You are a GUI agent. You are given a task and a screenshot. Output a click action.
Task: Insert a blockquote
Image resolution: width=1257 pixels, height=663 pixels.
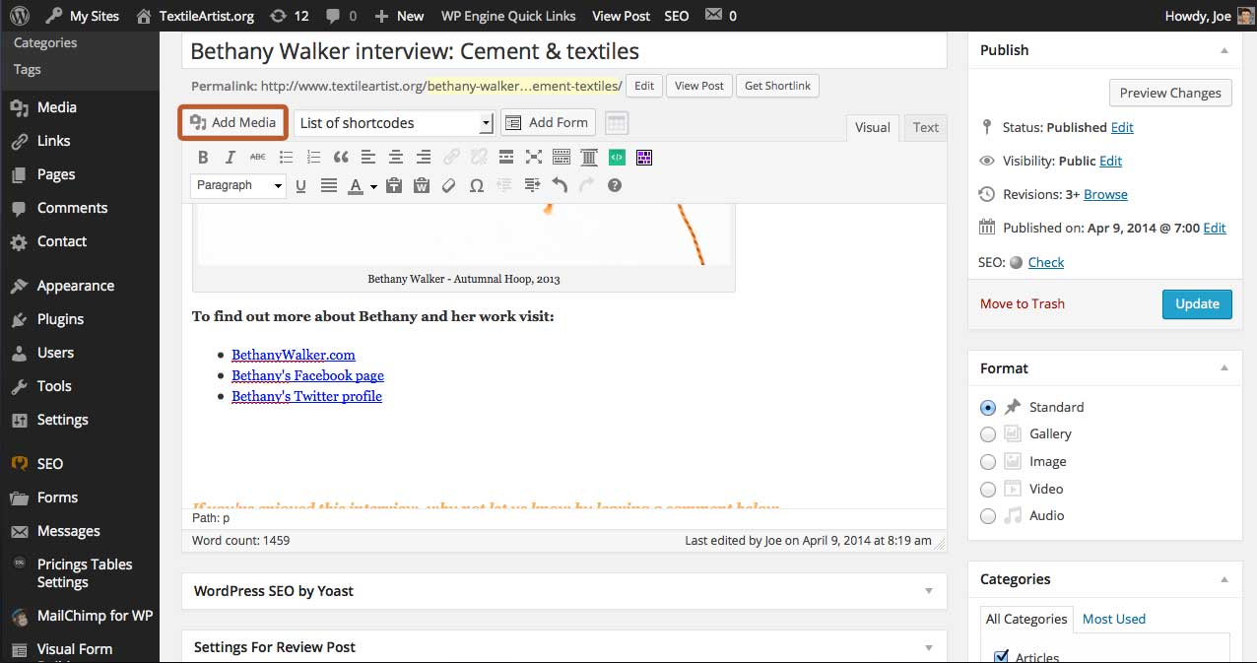coord(341,157)
